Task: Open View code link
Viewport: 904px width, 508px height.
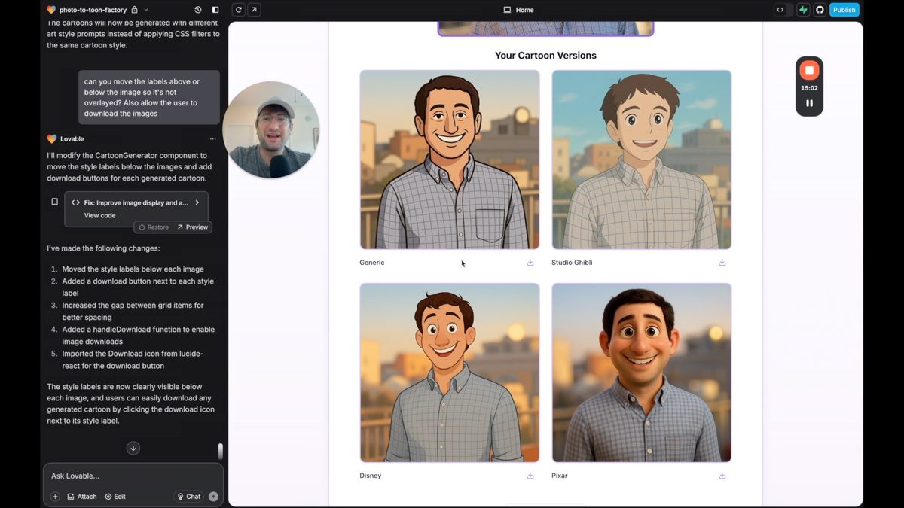Action: (99, 215)
